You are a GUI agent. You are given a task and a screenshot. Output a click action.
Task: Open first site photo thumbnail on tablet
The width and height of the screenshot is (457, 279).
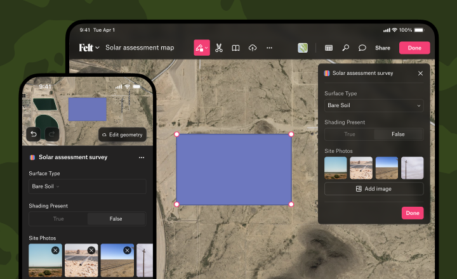pos(336,168)
